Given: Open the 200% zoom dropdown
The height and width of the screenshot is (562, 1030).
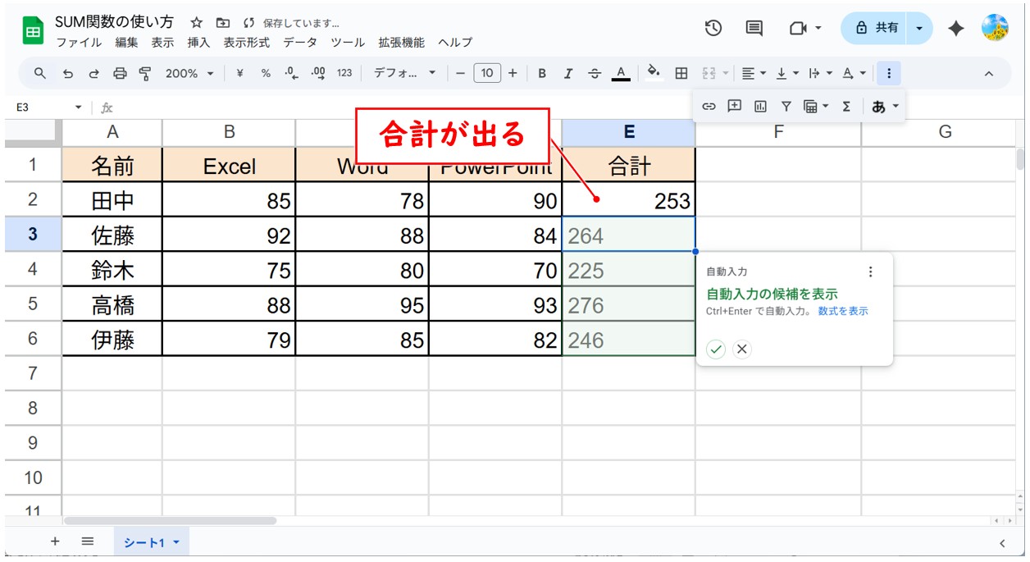Looking at the screenshot, I should [189, 74].
